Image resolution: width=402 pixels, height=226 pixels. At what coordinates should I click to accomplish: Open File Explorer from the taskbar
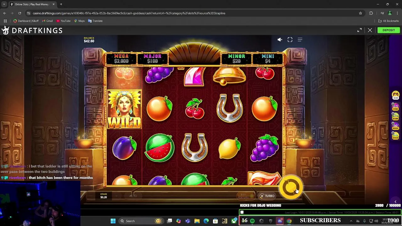point(197,221)
